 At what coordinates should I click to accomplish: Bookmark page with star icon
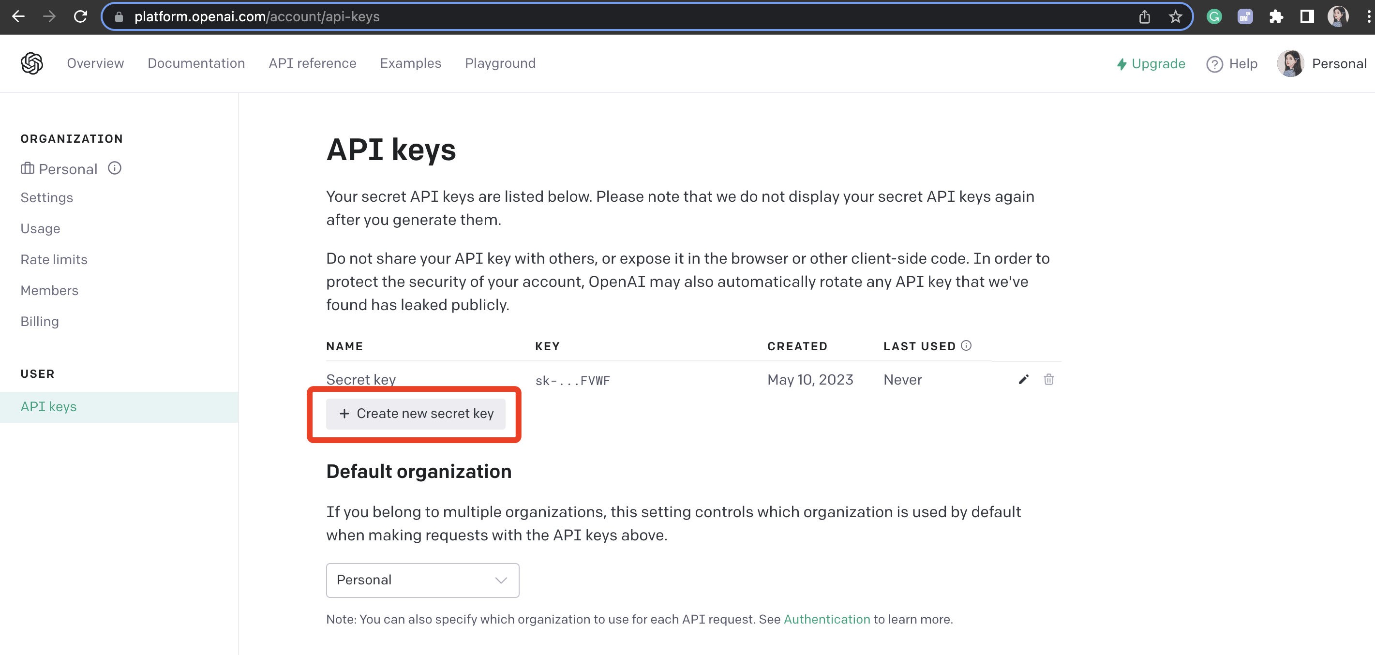coord(1175,17)
